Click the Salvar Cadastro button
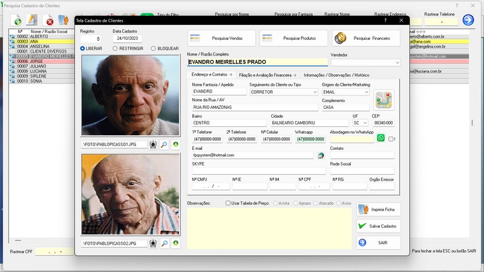 (x=378, y=225)
